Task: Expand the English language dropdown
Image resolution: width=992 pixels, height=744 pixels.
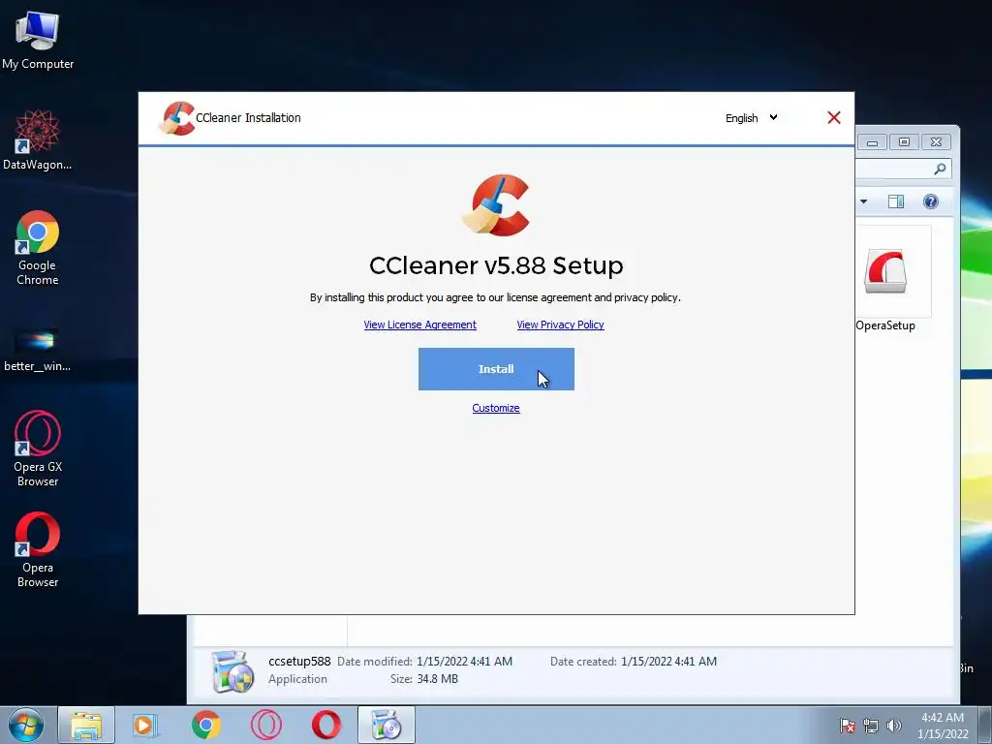Action: pyautogui.click(x=752, y=117)
